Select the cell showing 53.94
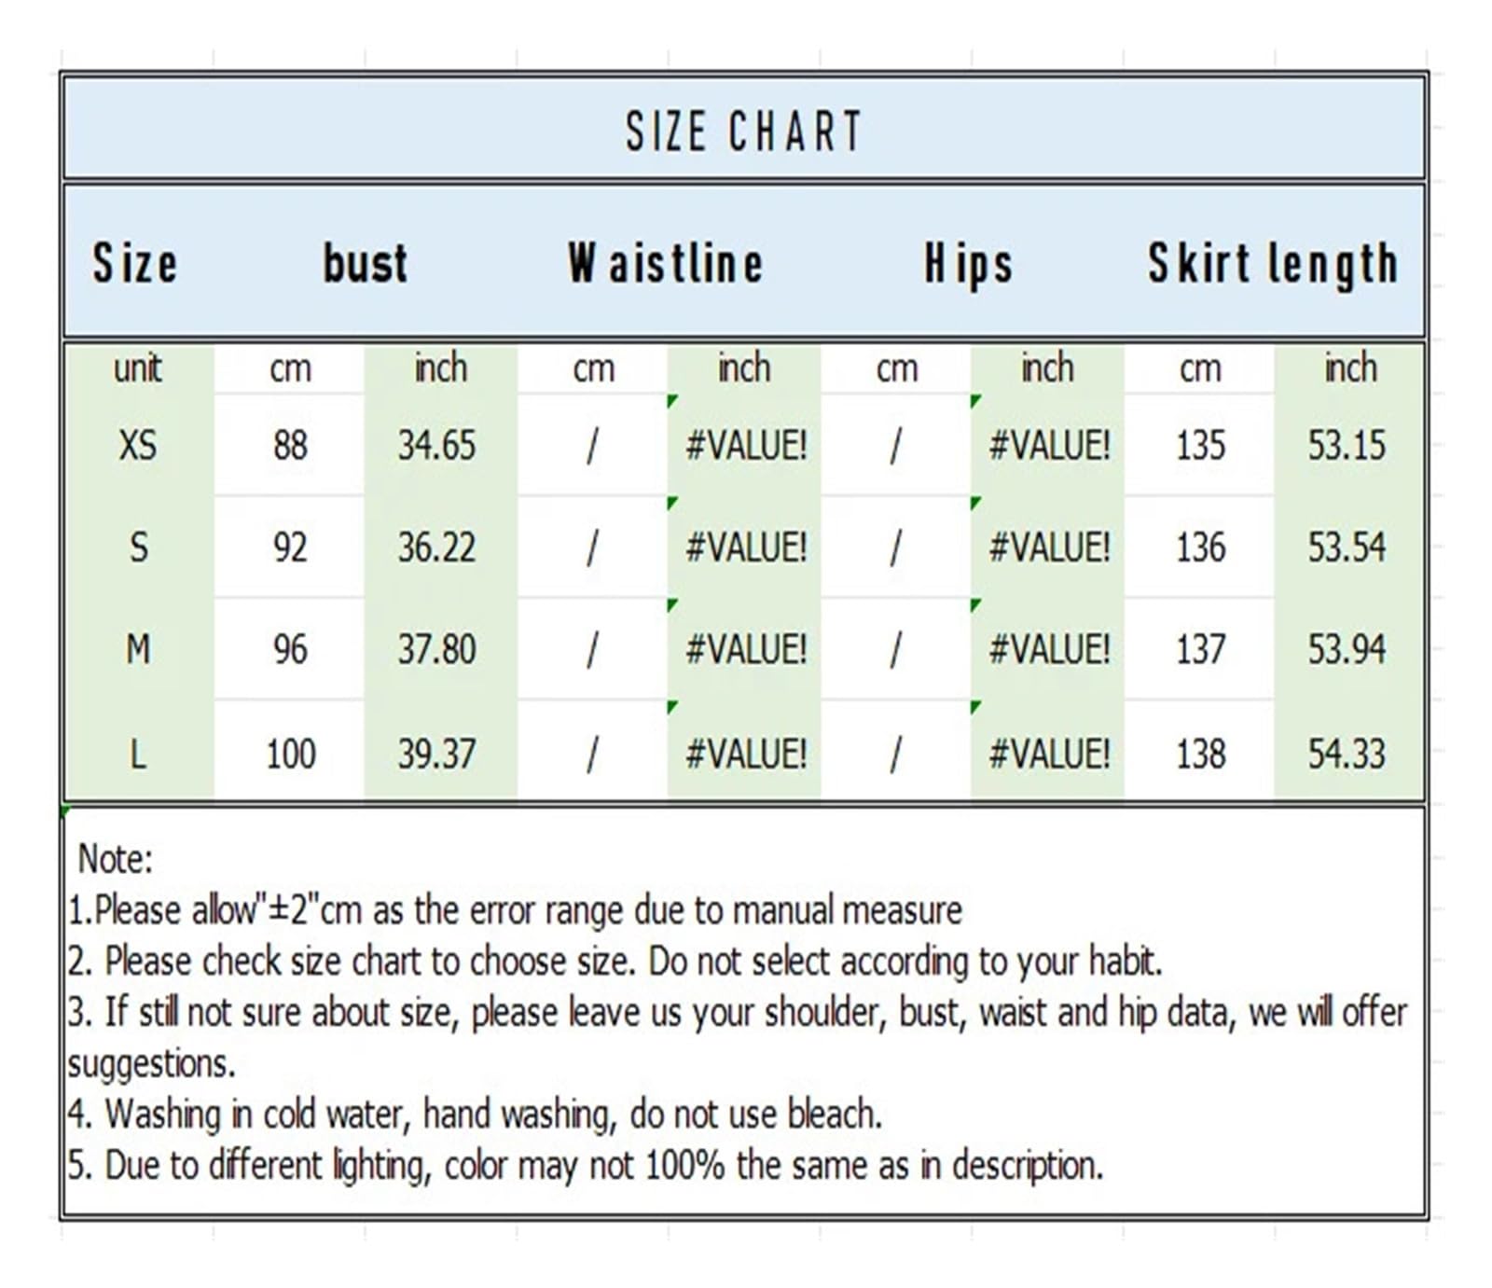 point(1347,649)
